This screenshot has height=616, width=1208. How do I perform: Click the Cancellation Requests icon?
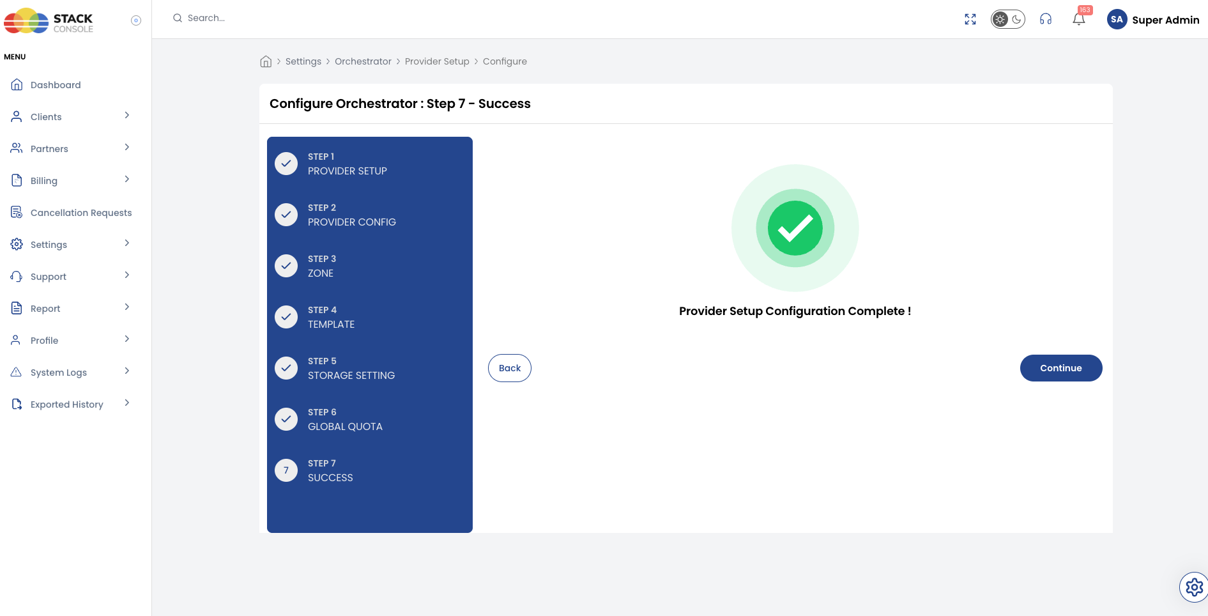[x=17, y=212]
